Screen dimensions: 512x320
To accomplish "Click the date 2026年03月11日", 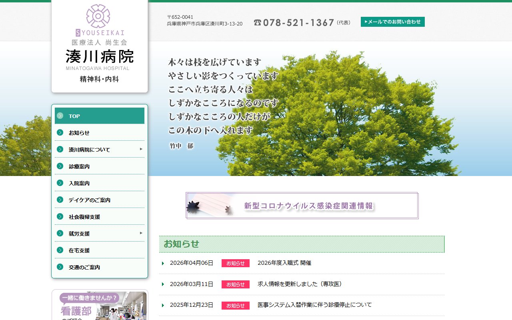I will tap(192, 284).
